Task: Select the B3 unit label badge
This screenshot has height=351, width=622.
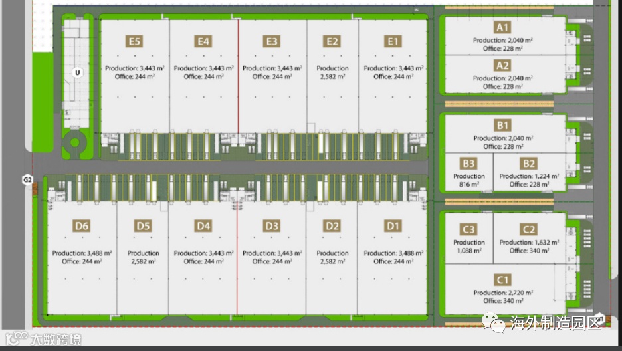Action: [x=469, y=164]
